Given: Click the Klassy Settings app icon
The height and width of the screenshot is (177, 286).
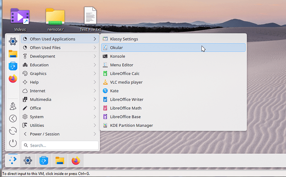Looking at the screenshot, I should point(105,39).
